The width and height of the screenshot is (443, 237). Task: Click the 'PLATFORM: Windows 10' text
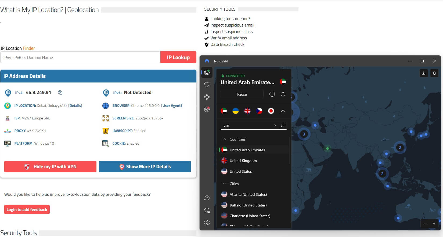[34, 143]
